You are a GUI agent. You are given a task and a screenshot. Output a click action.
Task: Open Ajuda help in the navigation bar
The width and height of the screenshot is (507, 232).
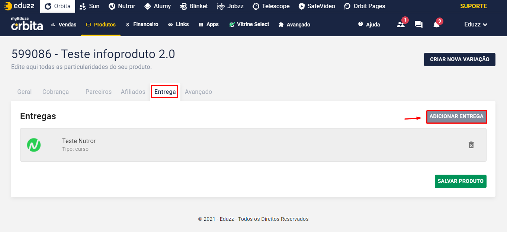[x=369, y=25]
